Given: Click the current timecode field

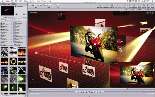Looking at the screenshot, I should pyautogui.click(x=35, y=93).
